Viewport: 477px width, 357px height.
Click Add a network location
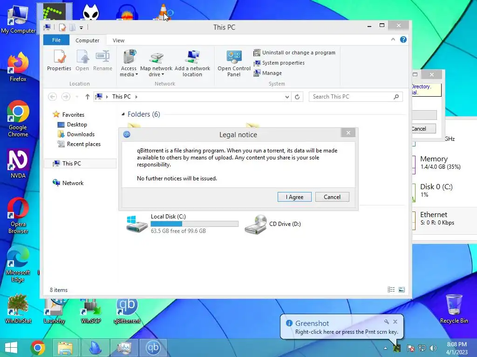point(192,63)
